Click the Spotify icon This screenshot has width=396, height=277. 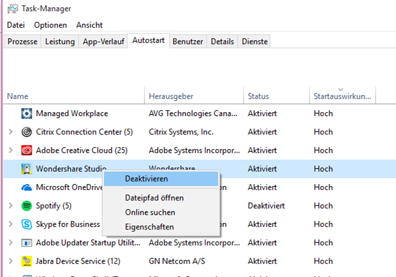click(x=26, y=206)
